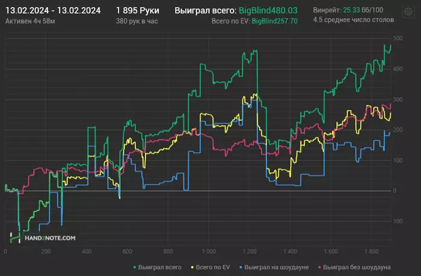The height and width of the screenshot is (276, 421).
Task: Click the 300 y-axis label
Action: [x=398, y=100]
